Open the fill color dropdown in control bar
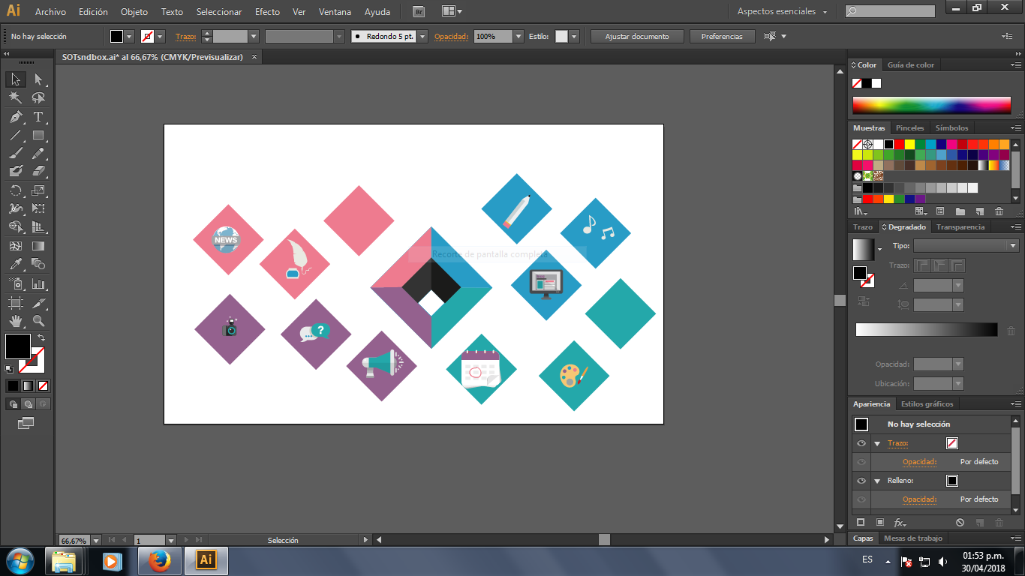Viewport: 1025px width, 576px height. tap(129, 36)
